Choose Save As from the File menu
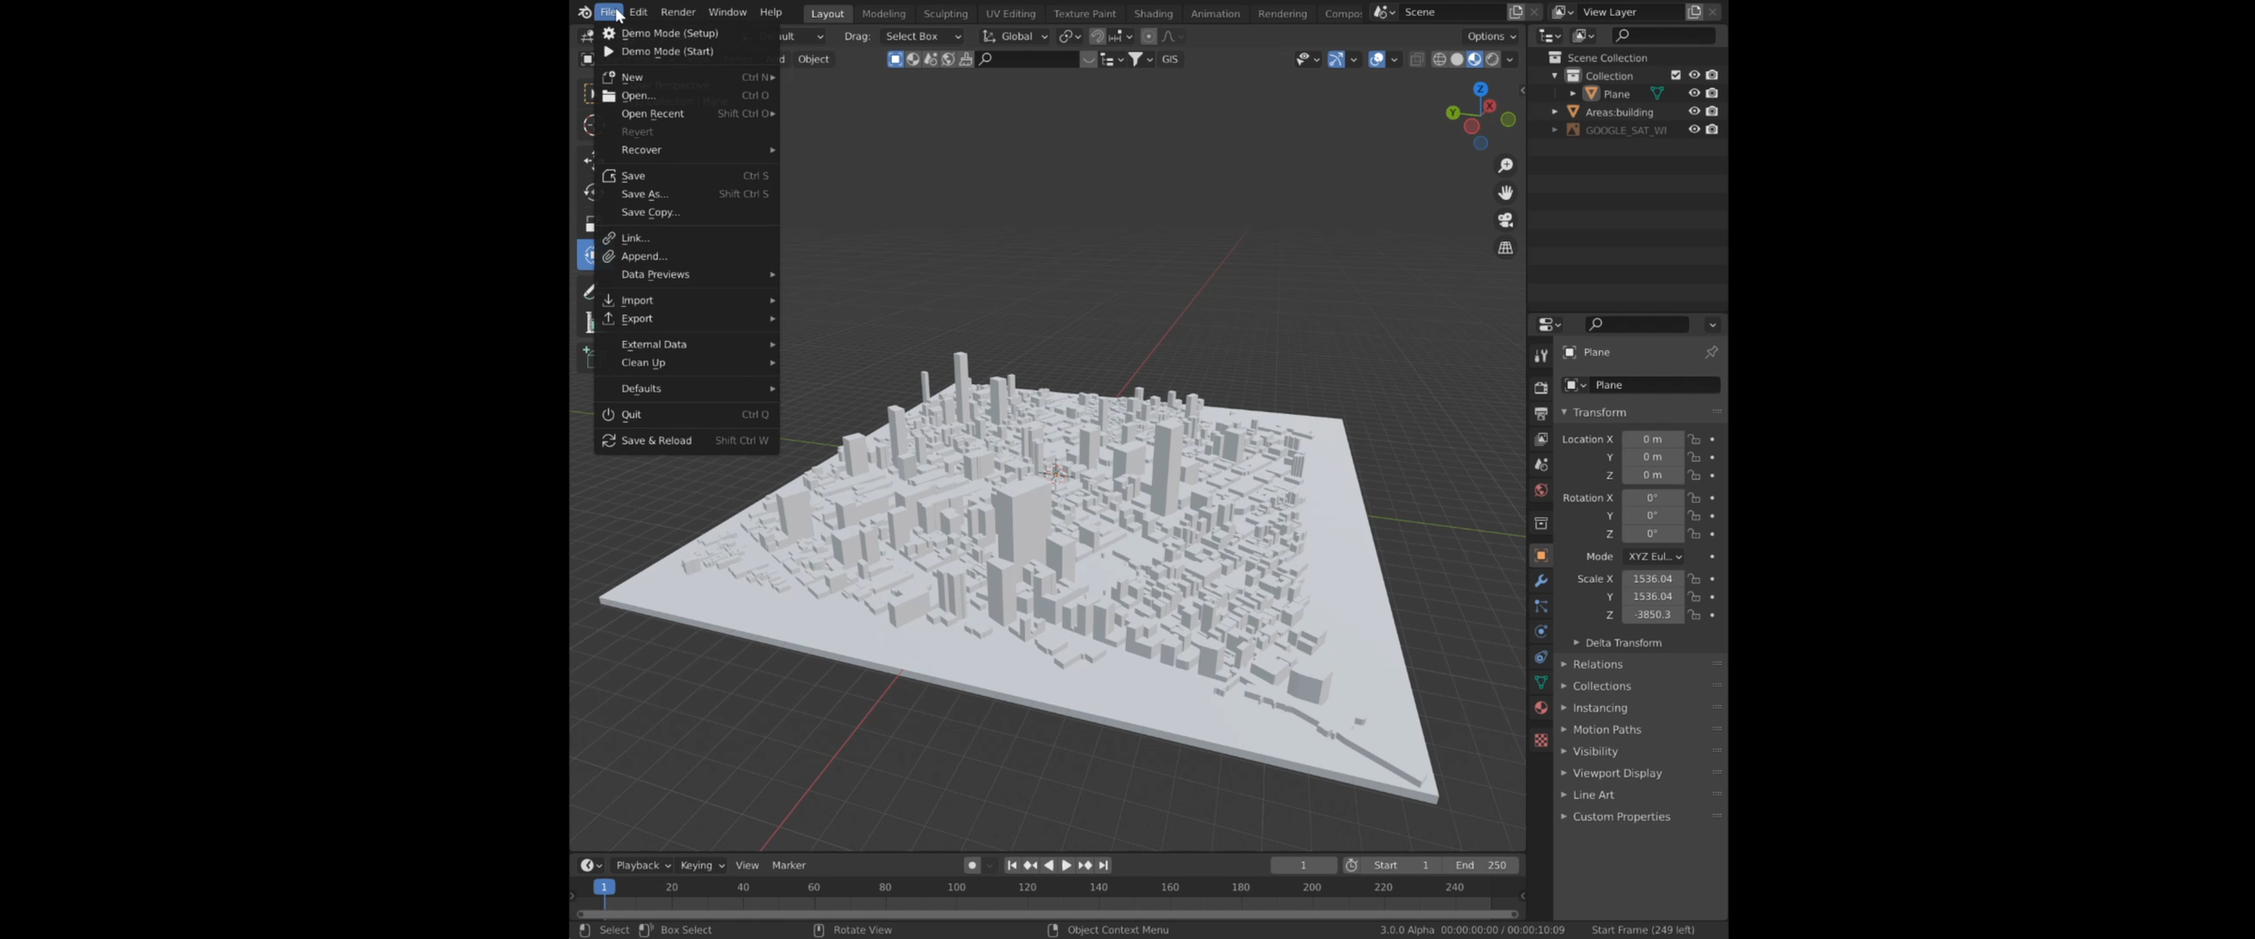 645,193
